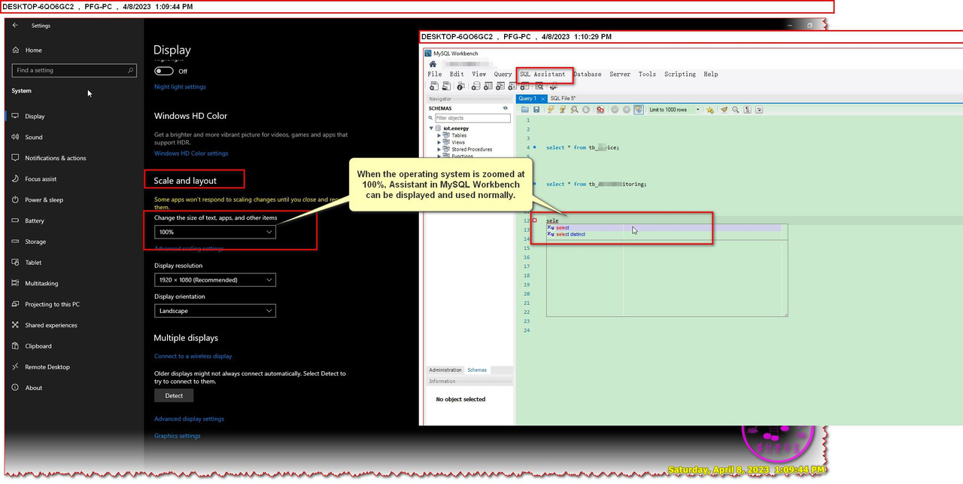
Task: Toggle invisible characters pilcrow icon
Action: [747, 110]
